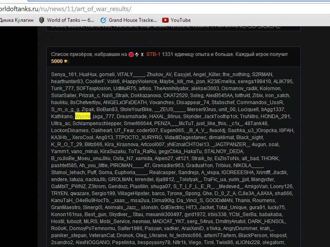Click the player name TraFic_ua
The height and width of the screenshot is (247, 330).
pyautogui.click(x=214, y=179)
